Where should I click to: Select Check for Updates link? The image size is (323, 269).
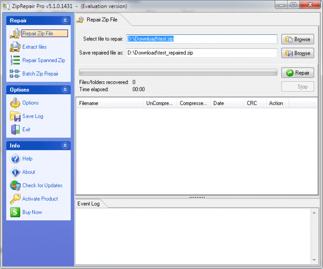[x=43, y=185]
